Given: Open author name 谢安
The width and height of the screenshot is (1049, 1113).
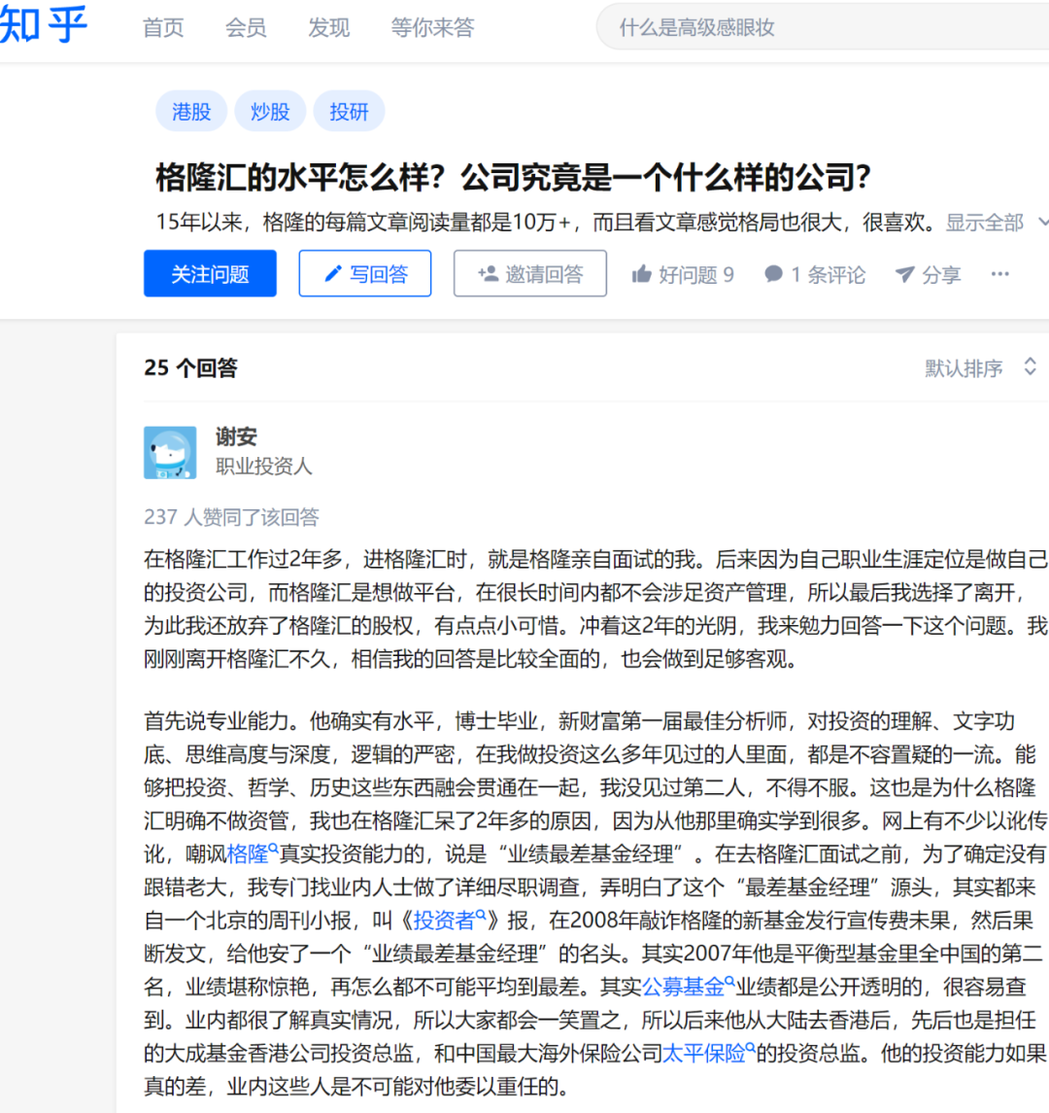Looking at the screenshot, I should (236, 437).
